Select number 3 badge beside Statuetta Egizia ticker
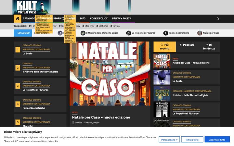This screenshot has width=234, height=146. pos(83,33)
